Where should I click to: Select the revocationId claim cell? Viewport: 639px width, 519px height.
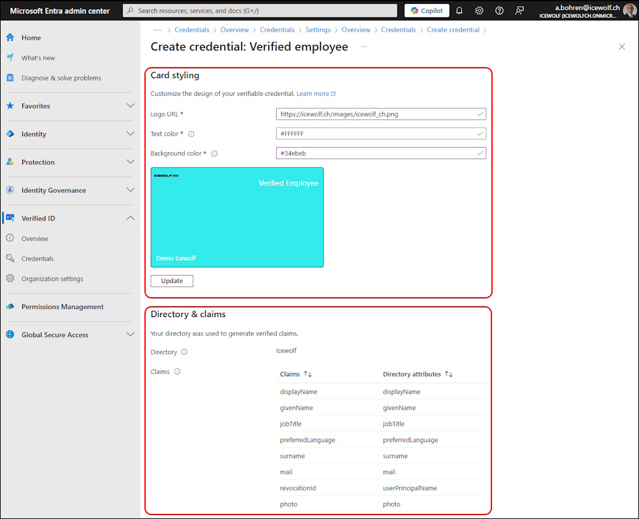(298, 488)
